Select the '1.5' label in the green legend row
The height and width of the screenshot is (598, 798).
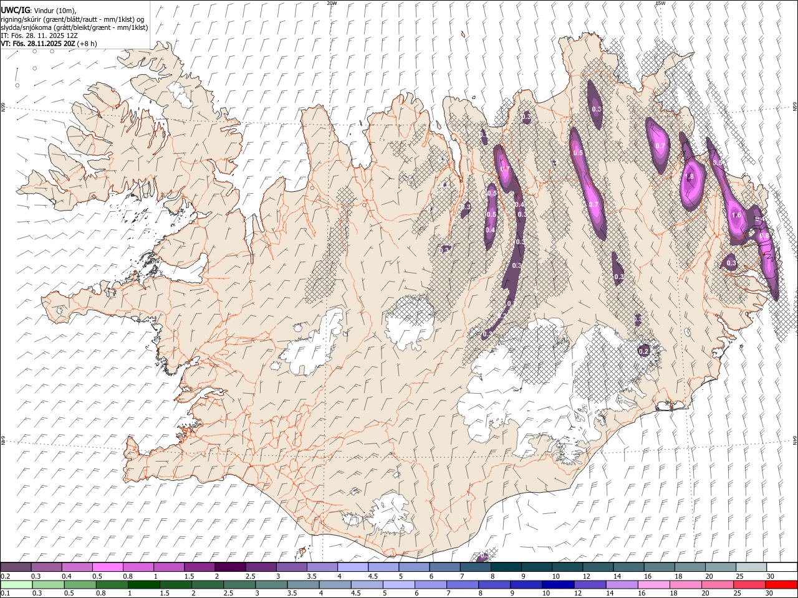point(165,594)
